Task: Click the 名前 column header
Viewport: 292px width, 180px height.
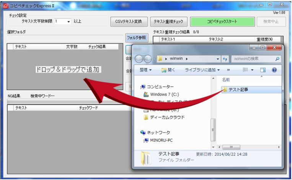Action: coord(226,80)
